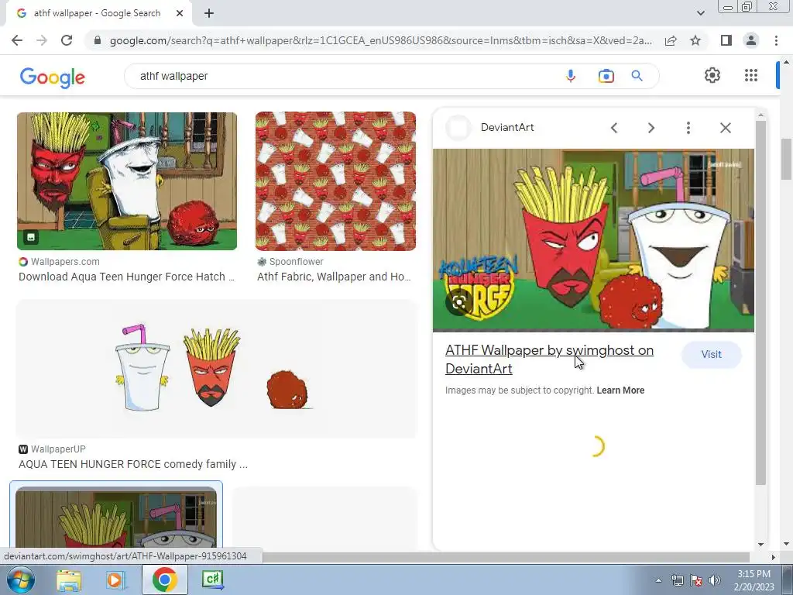This screenshot has width=793, height=595.
Task: Open the Learn More copyright link
Action: (x=620, y=390)
